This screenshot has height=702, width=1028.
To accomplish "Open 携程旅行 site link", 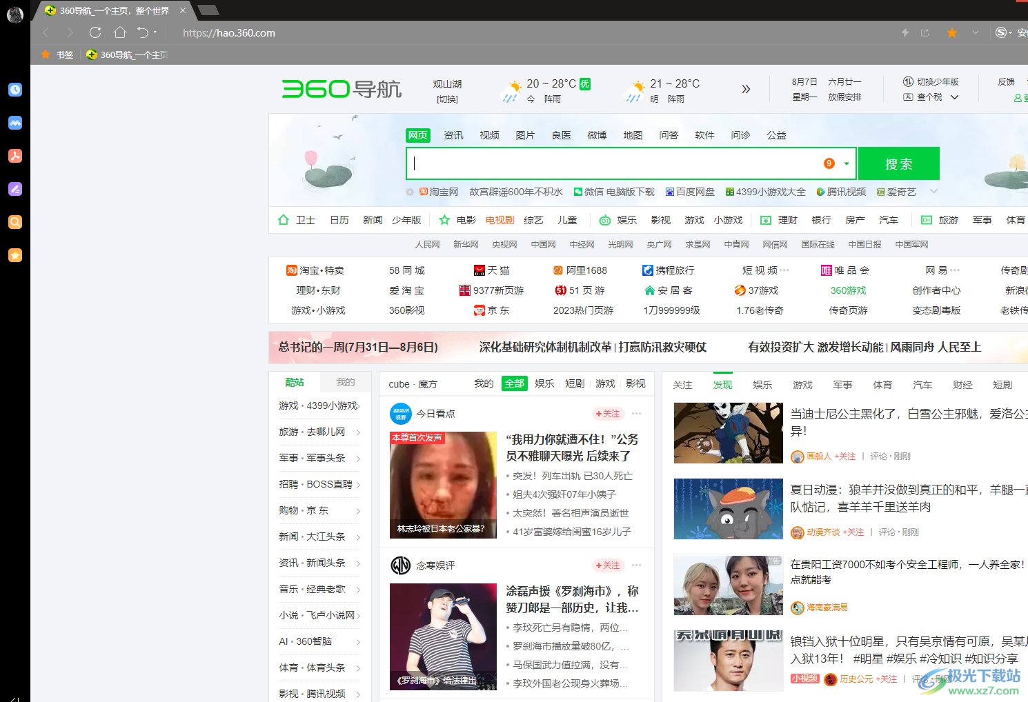I will tap(668, 270).
